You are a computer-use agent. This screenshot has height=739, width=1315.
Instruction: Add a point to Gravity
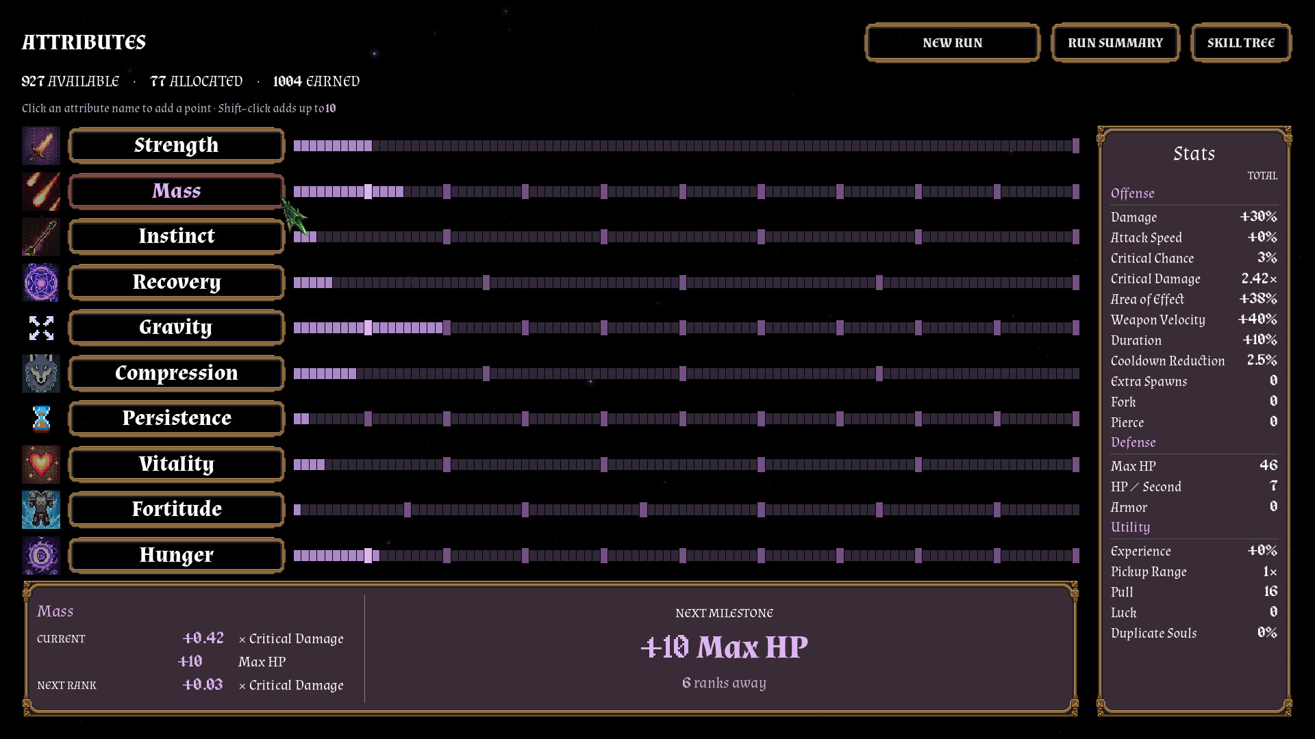pyautogui.click(x=177, y=328)
